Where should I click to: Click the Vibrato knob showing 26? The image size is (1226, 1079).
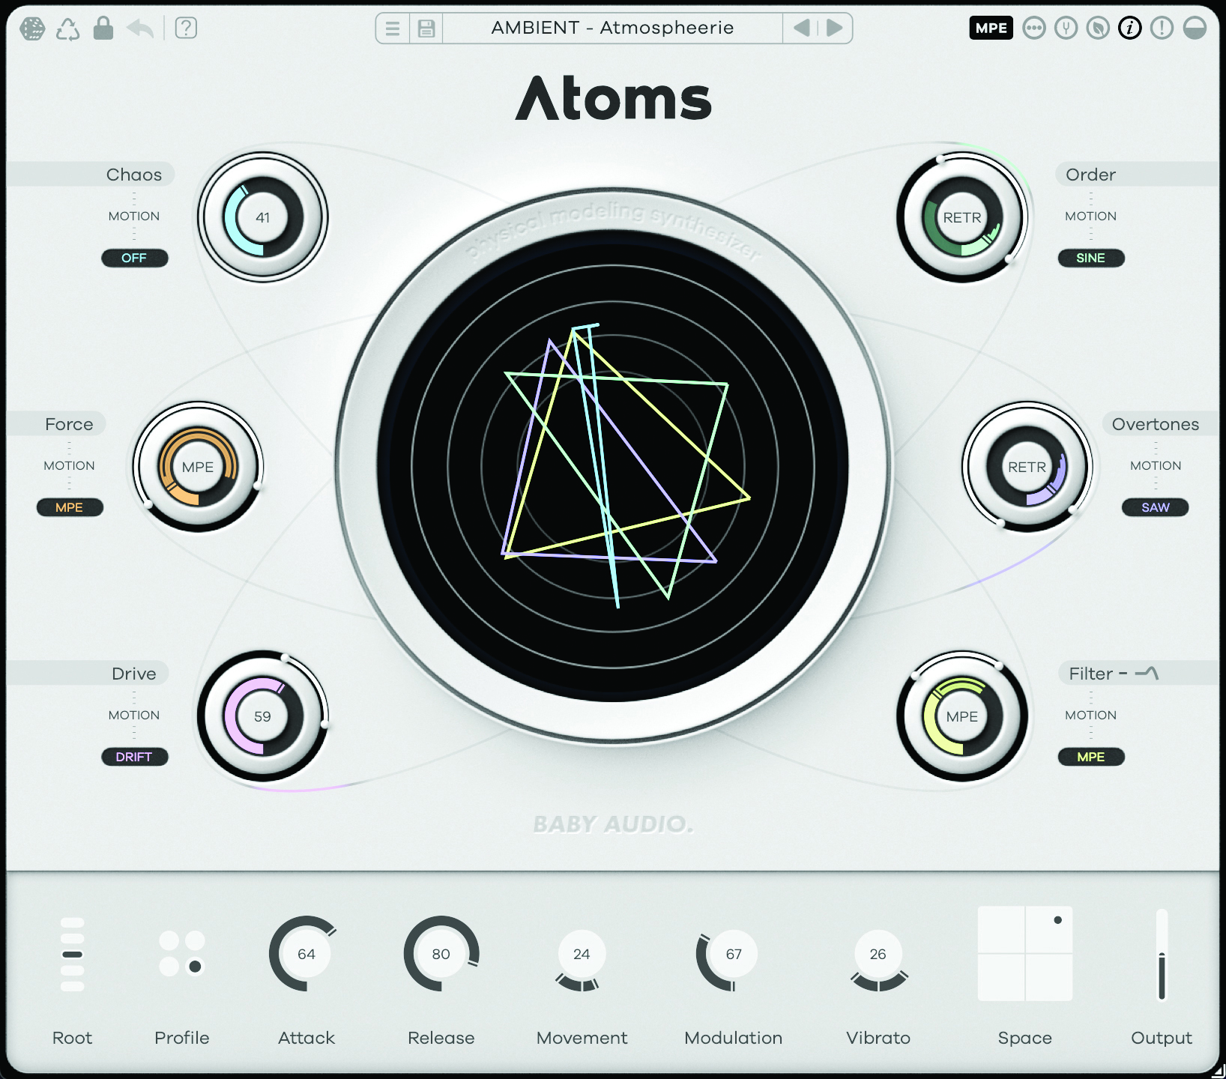[878, 954]
